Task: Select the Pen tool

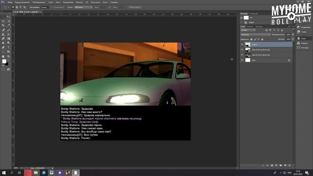Action: pyautogui.click(x=3, y=47)
